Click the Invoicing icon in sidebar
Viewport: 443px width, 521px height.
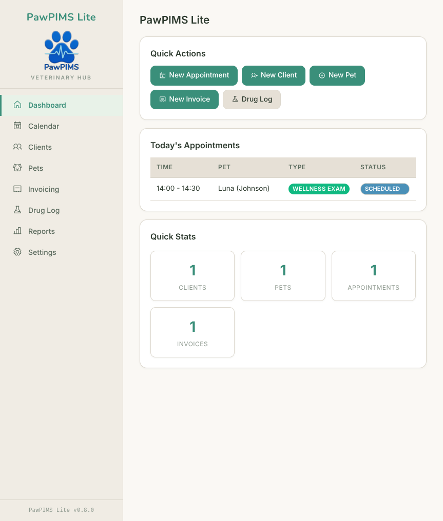(x=17, y=189)
